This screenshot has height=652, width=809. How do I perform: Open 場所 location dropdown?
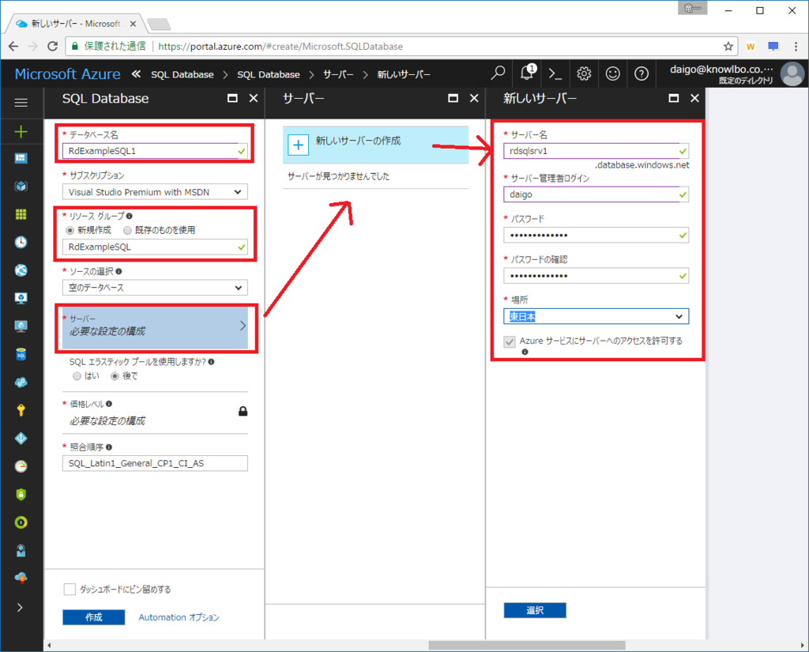[596, 316]
